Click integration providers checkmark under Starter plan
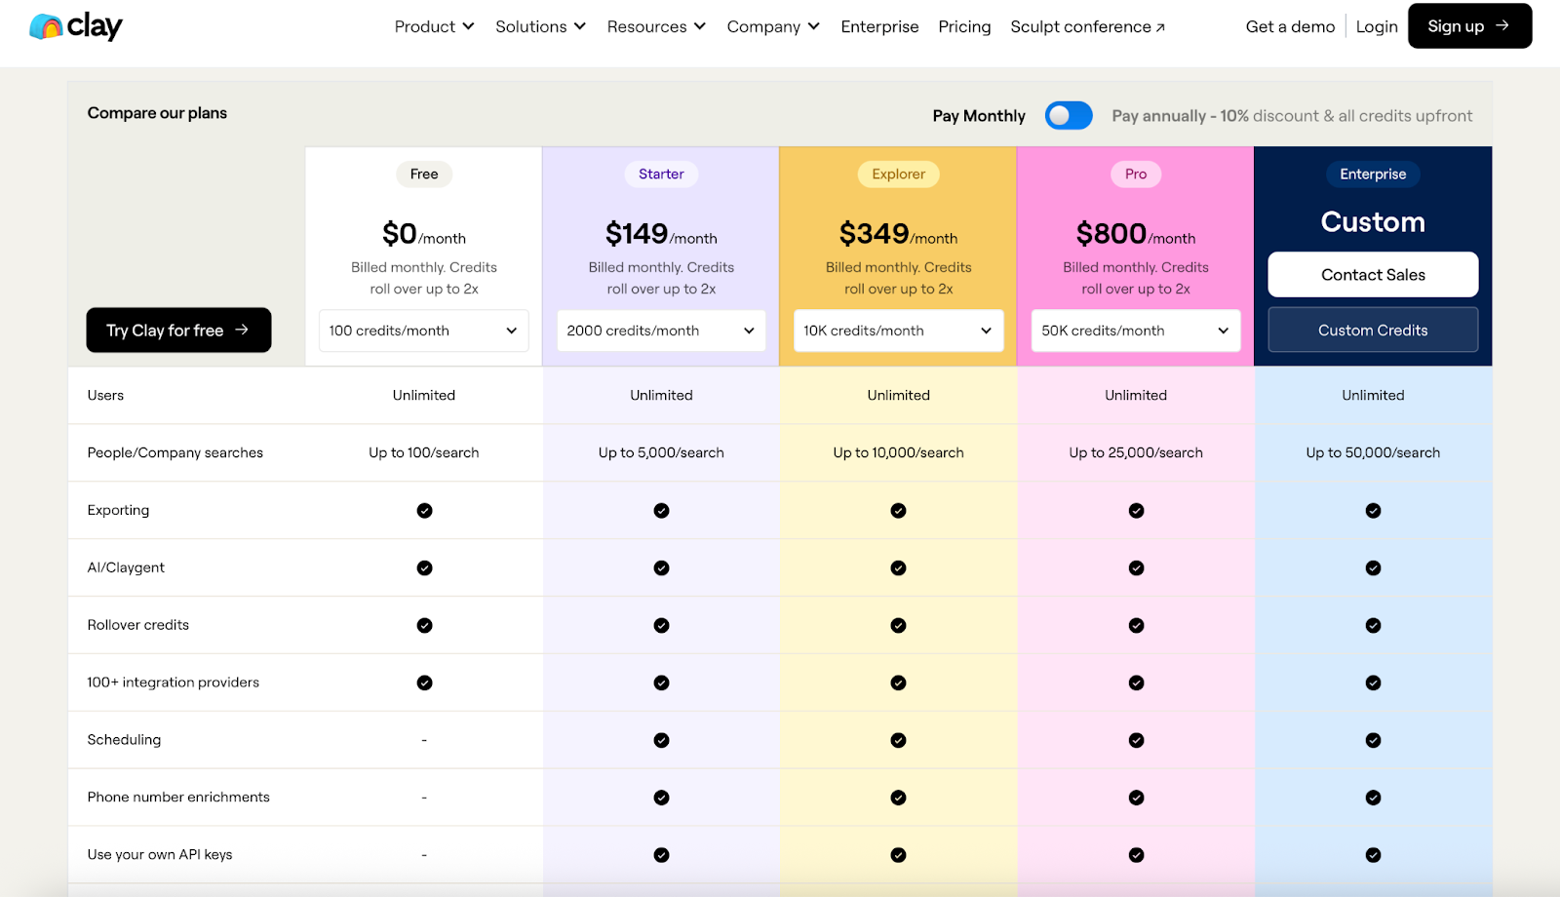Image resolution: width=1560 pixels, height=897 pixels. [661, 682]
